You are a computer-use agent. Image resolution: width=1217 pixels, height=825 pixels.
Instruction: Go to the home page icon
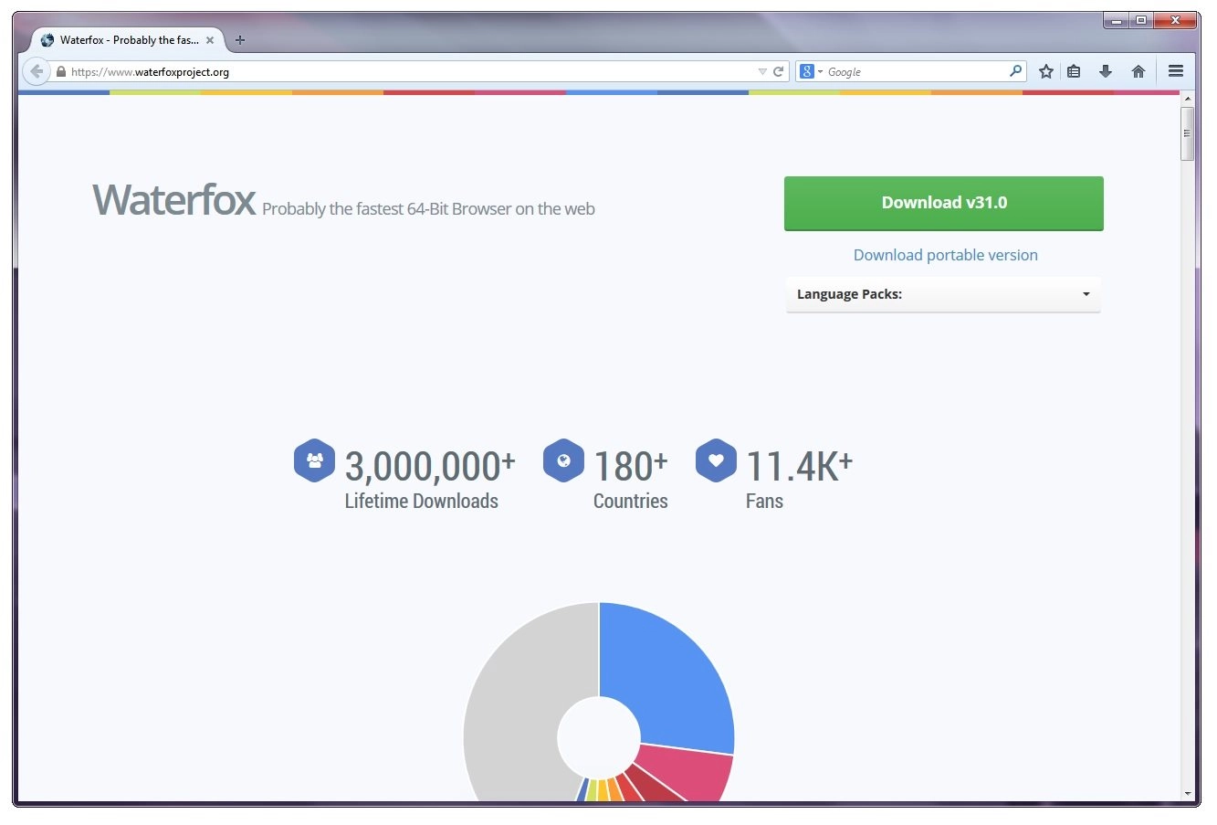(x=1138, y=71)
